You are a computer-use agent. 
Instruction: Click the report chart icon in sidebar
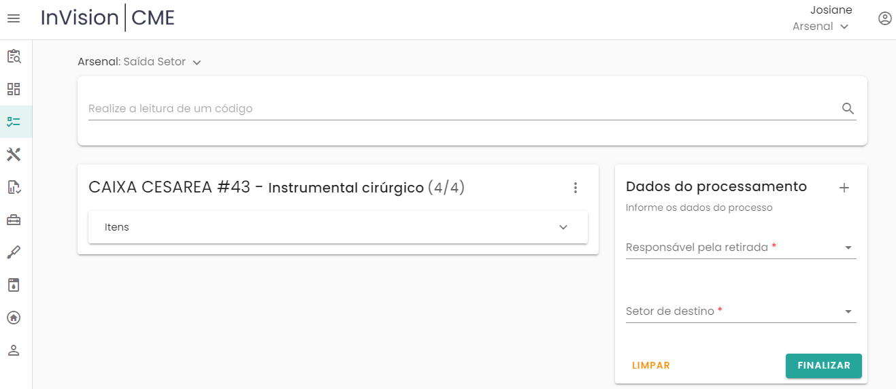(14, 187)
